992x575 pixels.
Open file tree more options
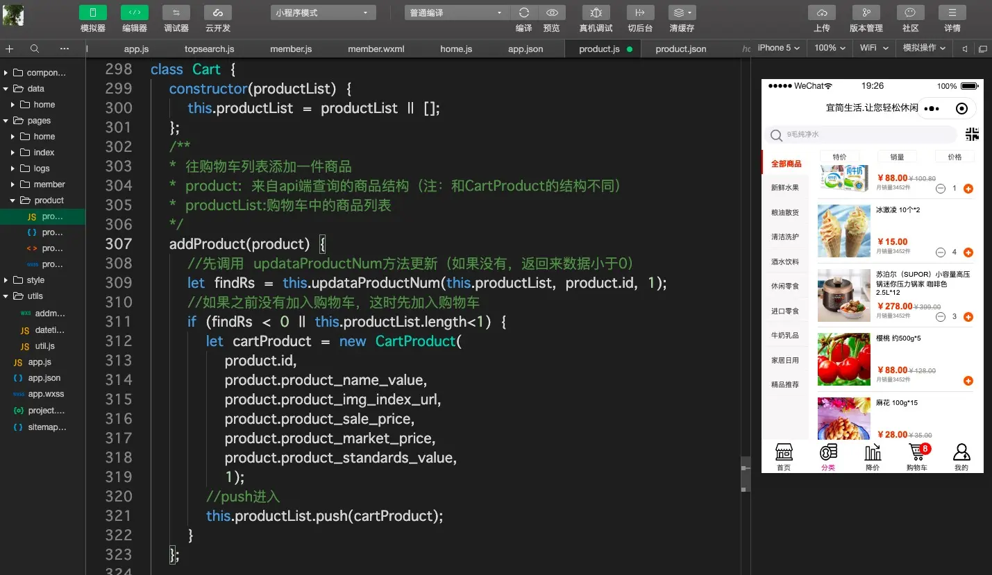click(x=65, y=49)
